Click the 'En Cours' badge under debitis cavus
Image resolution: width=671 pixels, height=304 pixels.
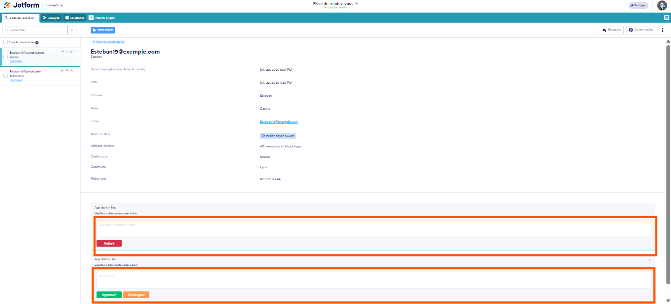click(x=16, y=80)
